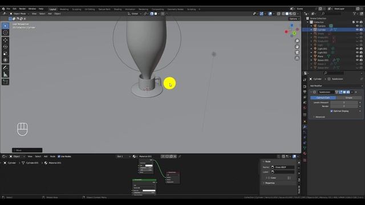
Task: Hide Light.001 using its eye icon
Action: click(357, 49)
